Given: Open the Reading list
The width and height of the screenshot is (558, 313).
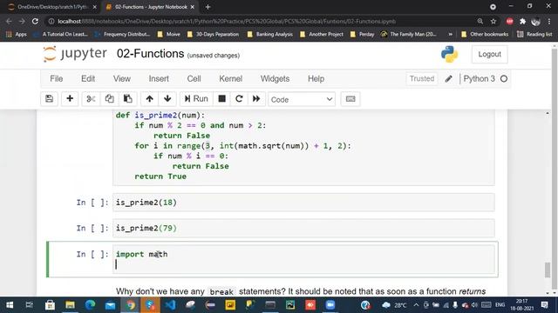Looking at the screenshot, I should (x=534, y=34).
